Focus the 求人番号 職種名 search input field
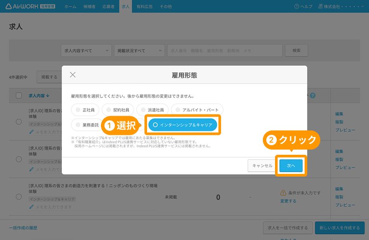This screenshot has width=369, height=240. [x=225, y=50]
